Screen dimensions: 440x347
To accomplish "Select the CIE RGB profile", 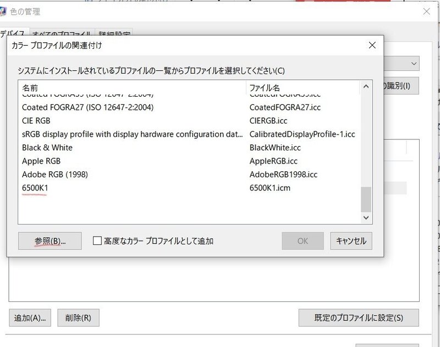I will click(x=40, y=121).
